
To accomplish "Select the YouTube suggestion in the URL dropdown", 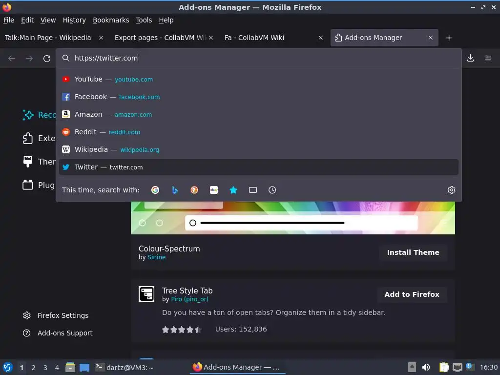I will [x=259, y=80].
